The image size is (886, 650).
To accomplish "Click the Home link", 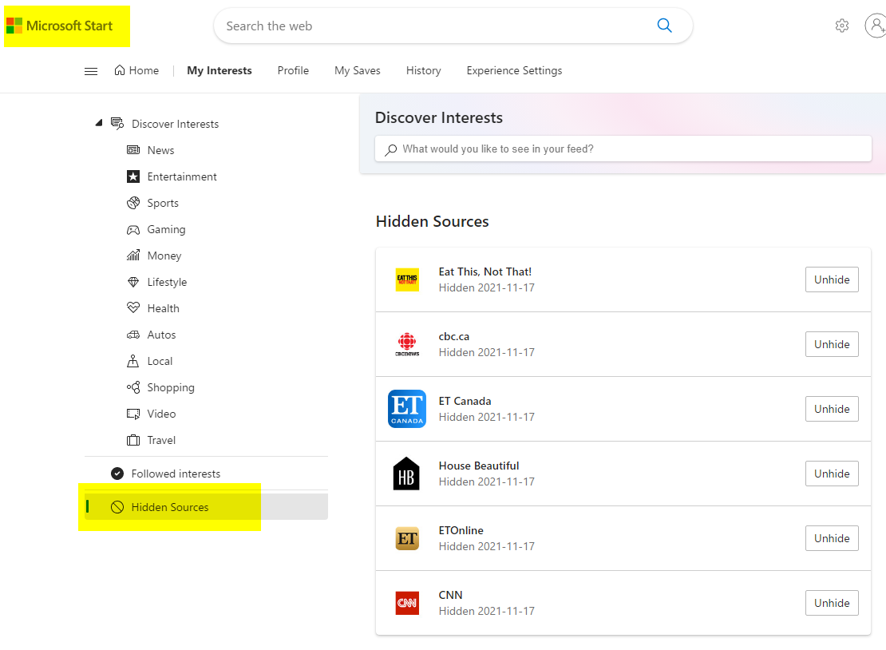I will pyautogui.click(x=136, y=70).
